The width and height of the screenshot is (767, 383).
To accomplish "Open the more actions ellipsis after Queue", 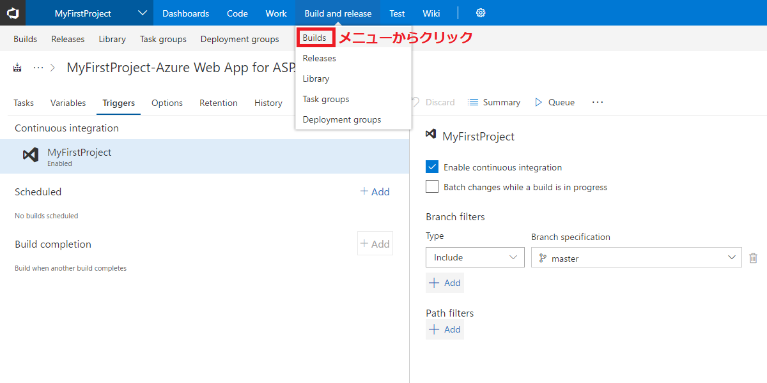I will coord(598,102).
